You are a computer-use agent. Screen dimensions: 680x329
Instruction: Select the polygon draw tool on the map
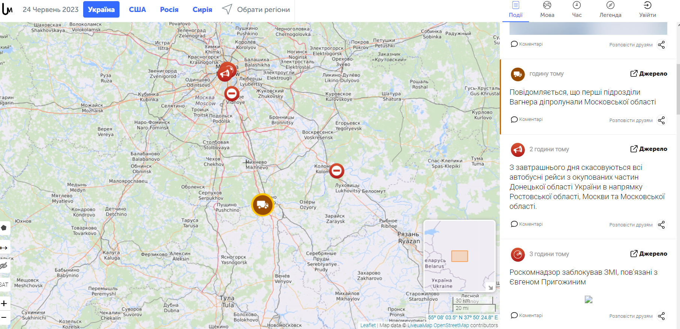pyautogui.click(x=4, y=228)
